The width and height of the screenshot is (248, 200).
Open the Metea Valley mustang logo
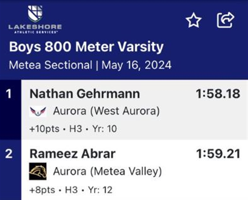pyautogui.click(x=38, y=171)
